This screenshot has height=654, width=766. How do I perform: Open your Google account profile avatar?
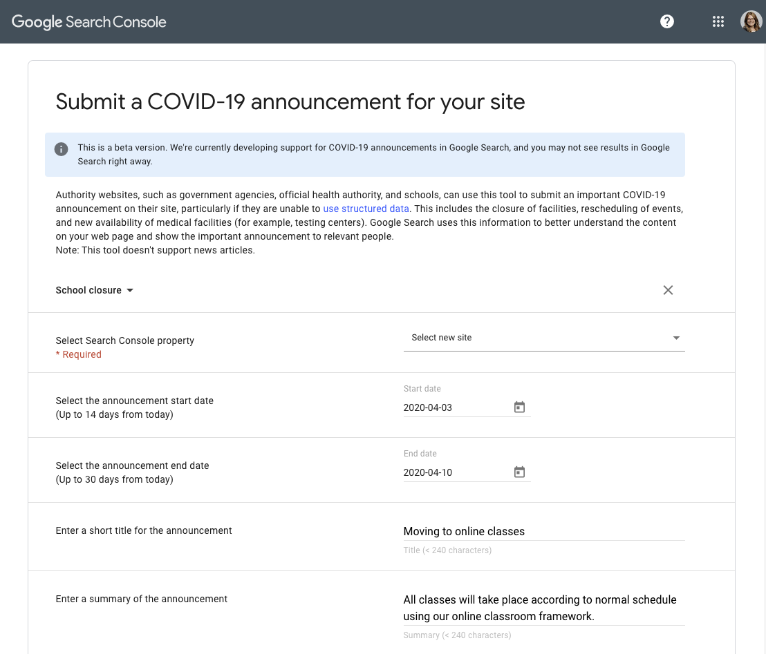pos(750,21)
